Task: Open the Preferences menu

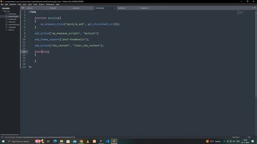Action: coord(50,4)
